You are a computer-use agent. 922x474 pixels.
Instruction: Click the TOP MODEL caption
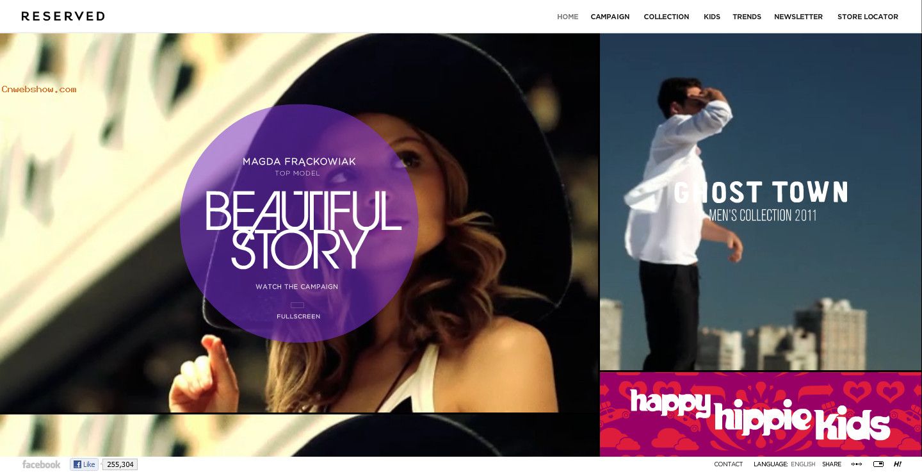click(298, 174)
